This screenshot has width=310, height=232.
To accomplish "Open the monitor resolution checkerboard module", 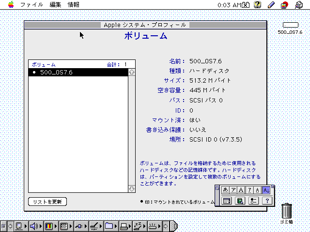I will click(64, 226).
